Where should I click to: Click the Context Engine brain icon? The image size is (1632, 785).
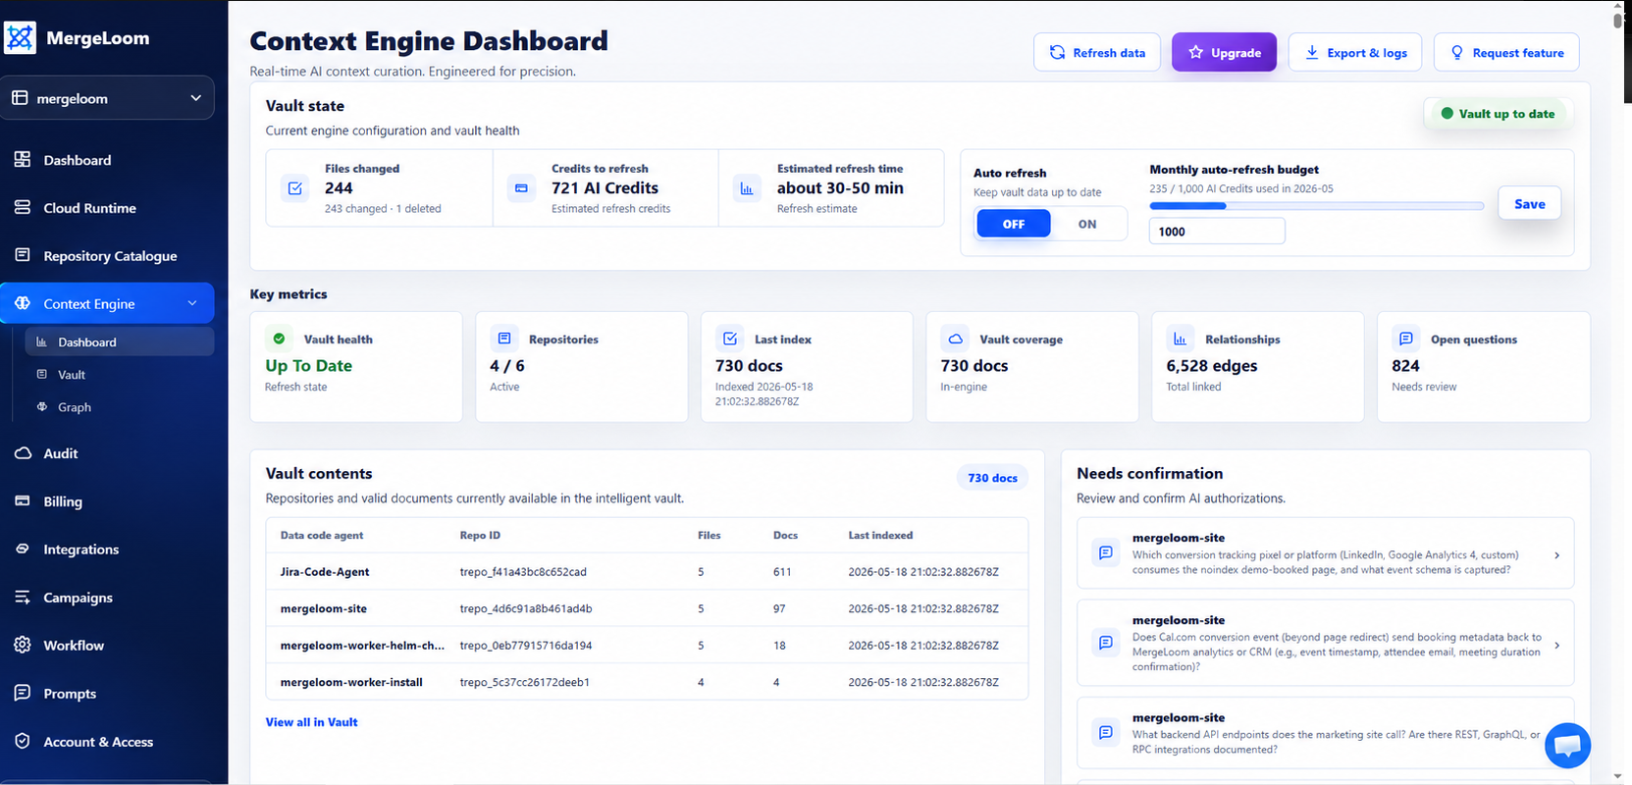(23, 303)
